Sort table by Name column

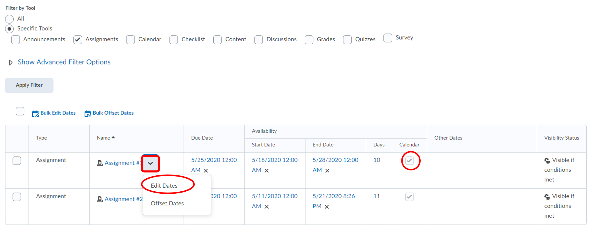pyautogui.click(x=103, y=138)
